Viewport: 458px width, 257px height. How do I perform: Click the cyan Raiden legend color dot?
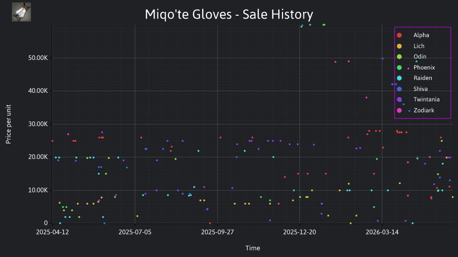(399, 78)
